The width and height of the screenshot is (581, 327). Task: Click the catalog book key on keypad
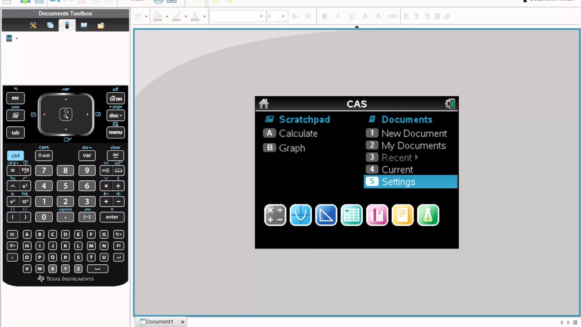click(118, 170)
